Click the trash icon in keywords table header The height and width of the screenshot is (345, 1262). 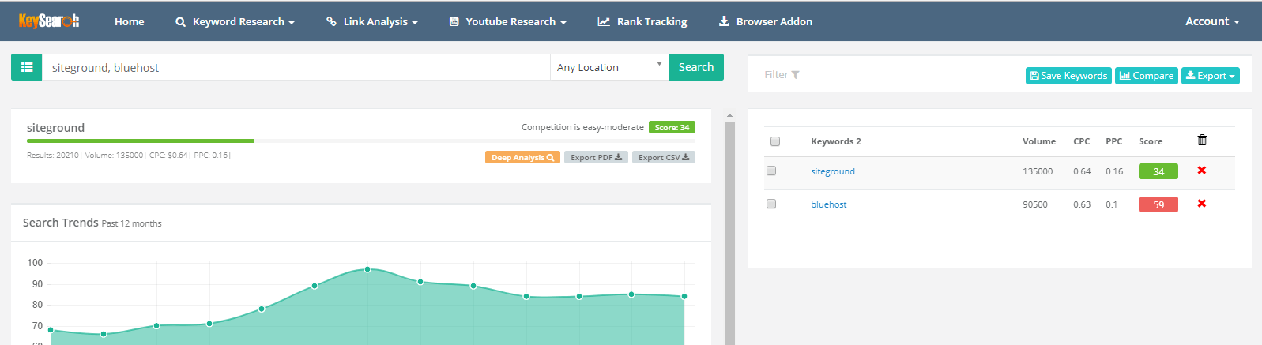(x=1202, y=141)
